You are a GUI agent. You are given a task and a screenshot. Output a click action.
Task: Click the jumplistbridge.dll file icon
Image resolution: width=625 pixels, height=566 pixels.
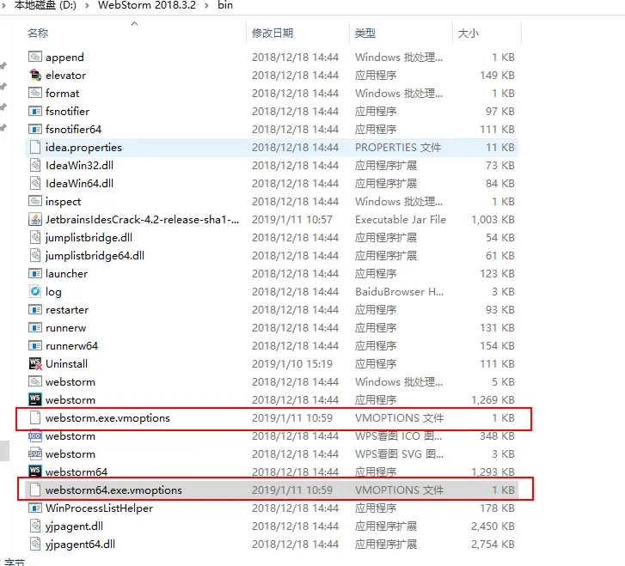pyautogui.click(x=35, y=237)
